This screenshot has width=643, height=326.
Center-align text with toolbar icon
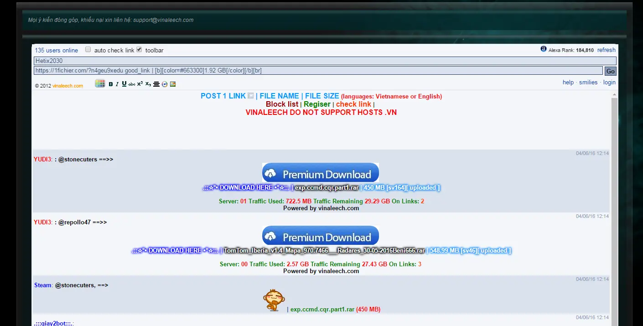click(156, 84)
